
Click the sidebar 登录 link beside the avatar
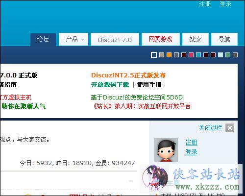tap(191, 152)
